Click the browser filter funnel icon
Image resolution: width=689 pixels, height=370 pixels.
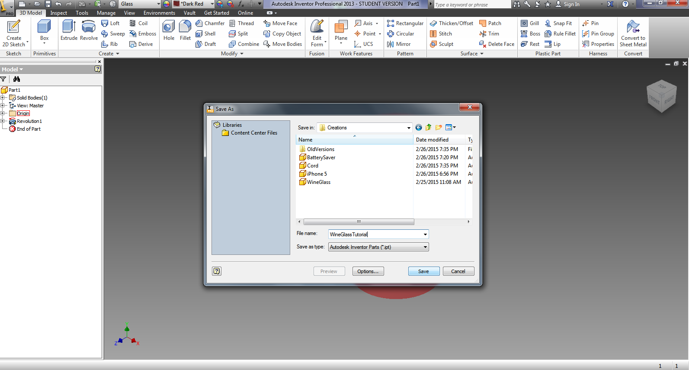click(x=3, y=79)
